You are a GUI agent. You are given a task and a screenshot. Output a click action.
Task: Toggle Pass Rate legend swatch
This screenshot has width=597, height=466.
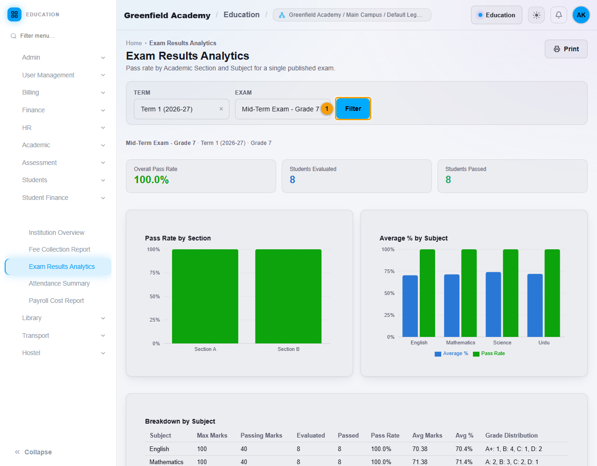coord(476,354)
